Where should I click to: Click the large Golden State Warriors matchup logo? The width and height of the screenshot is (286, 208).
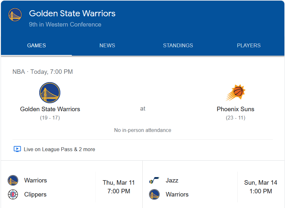[x=50, y=93]
